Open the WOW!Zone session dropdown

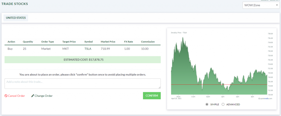(x=261, y=5)
